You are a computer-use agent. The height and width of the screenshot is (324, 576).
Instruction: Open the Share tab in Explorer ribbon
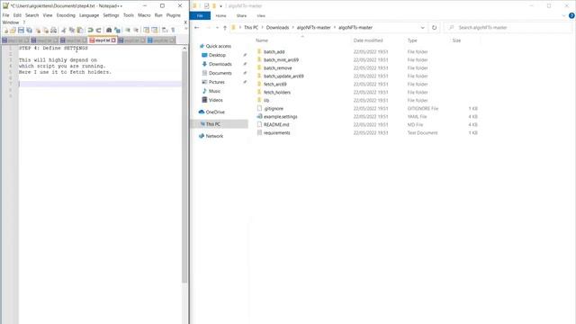click(x=241, y=16)
